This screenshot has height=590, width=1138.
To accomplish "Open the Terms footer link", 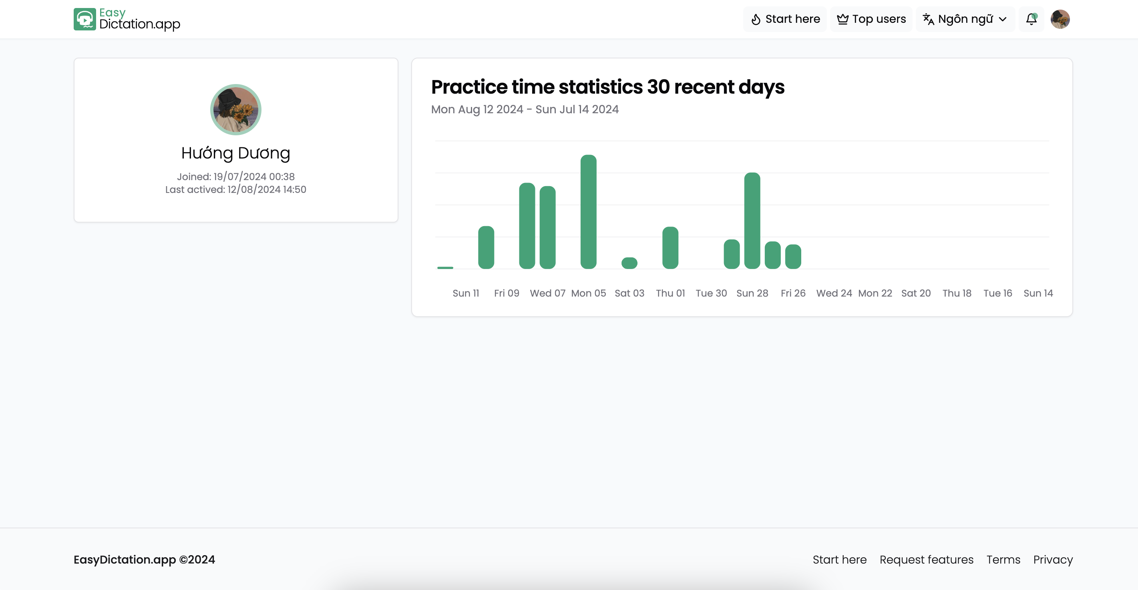I will [1003, 560].
